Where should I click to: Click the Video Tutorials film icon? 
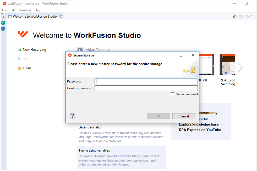[80, 50]
